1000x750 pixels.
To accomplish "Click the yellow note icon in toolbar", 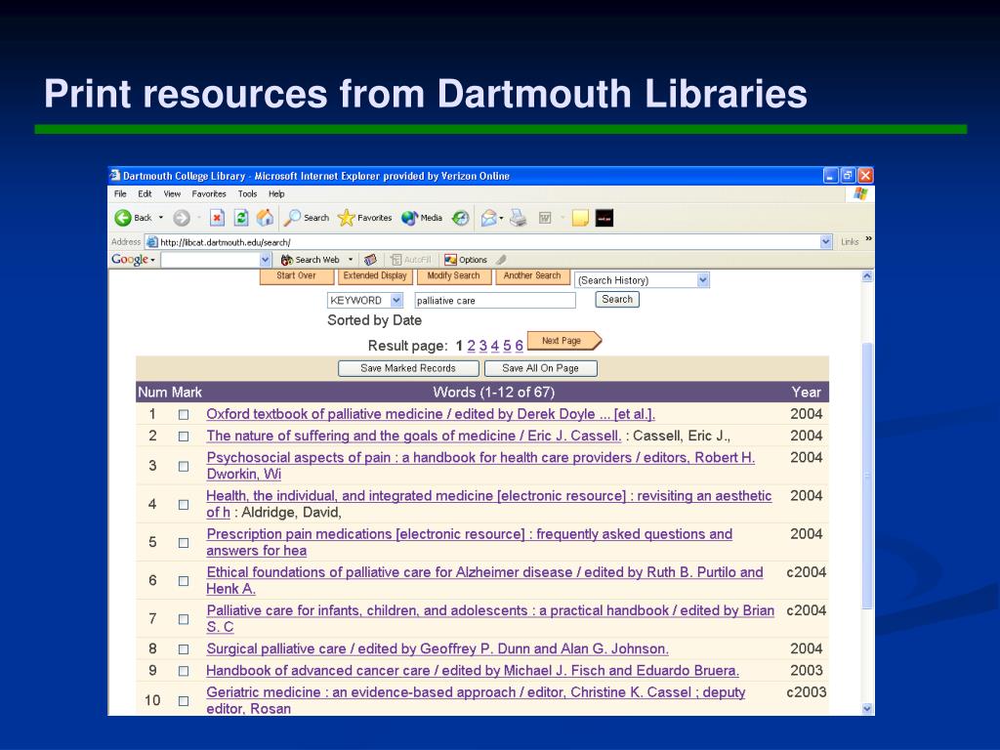I will (580, 218).
